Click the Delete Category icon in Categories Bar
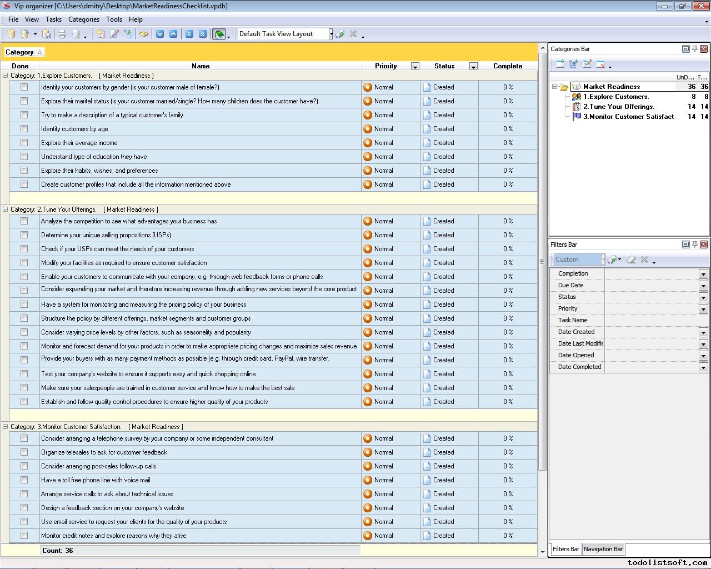711x569 pixels. pyautogui.click(x=600, y=64)
